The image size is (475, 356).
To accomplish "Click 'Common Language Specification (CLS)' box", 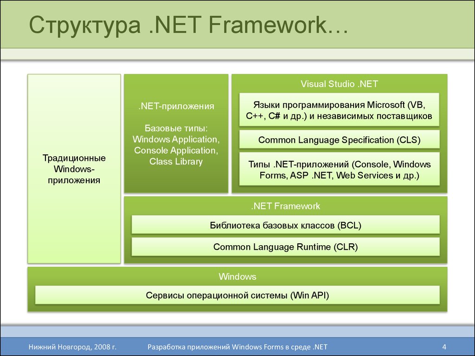I will point(339,140).
